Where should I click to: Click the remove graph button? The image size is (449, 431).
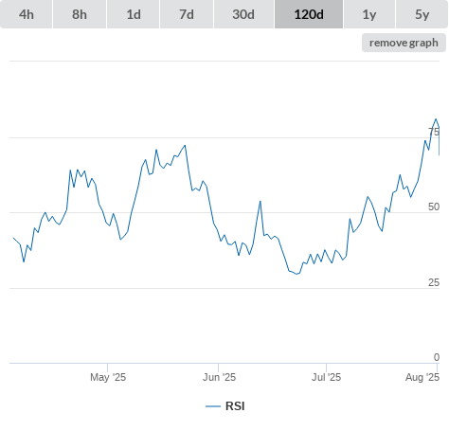coord(404,43)
